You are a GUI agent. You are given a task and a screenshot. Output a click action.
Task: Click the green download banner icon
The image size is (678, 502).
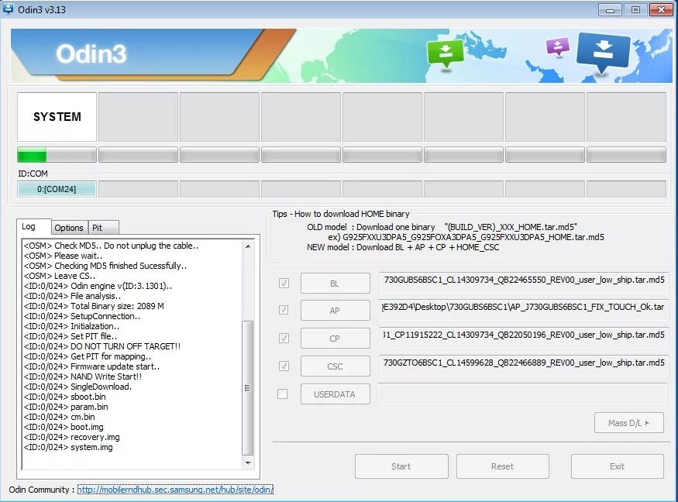click(x=445, y=53)
